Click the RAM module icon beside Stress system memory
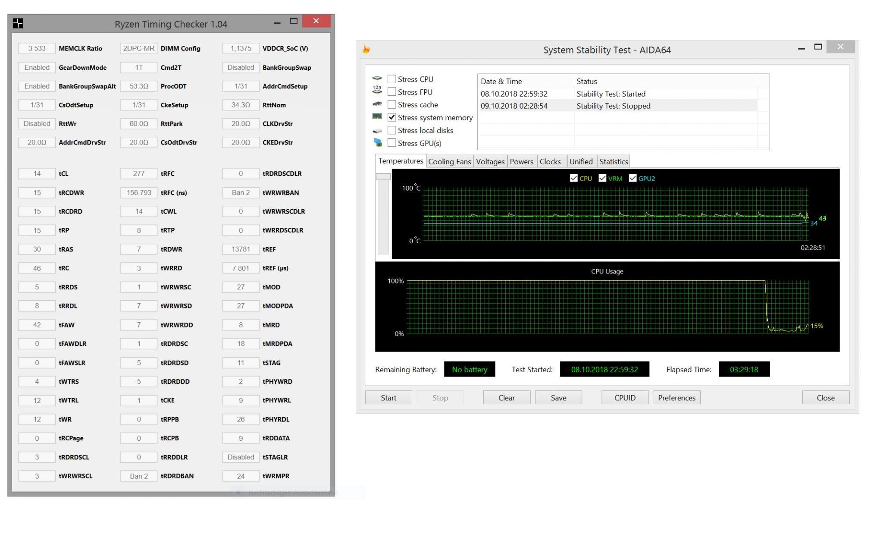The height and width of the screenshot is (556, 883). pyautogui.click(x=377, y=116)
